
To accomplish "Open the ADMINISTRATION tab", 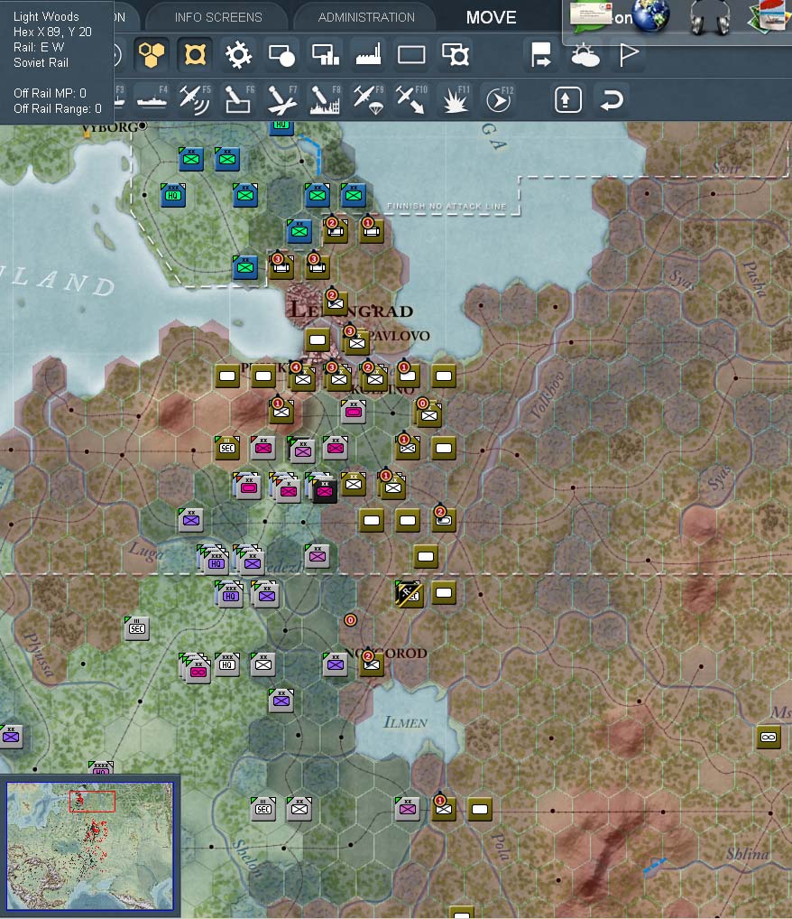I will coord(366,17).
